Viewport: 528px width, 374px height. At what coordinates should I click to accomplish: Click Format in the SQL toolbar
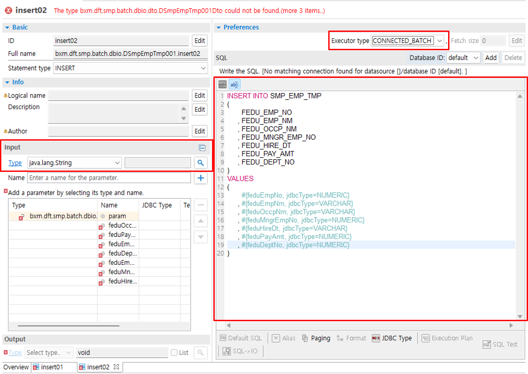coord(351,338)
